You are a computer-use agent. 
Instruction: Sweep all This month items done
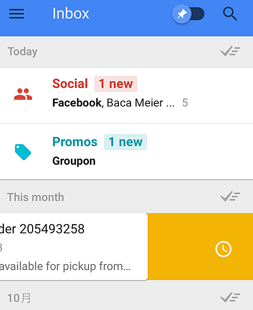[230, 196]
